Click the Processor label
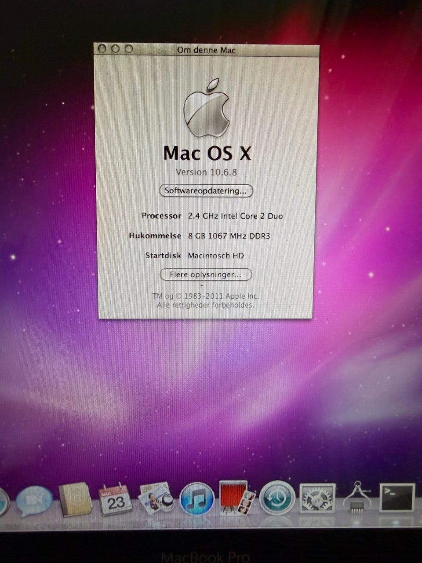Image resolution: width=422 pixels, height=563 pixels. pos(161,216)
